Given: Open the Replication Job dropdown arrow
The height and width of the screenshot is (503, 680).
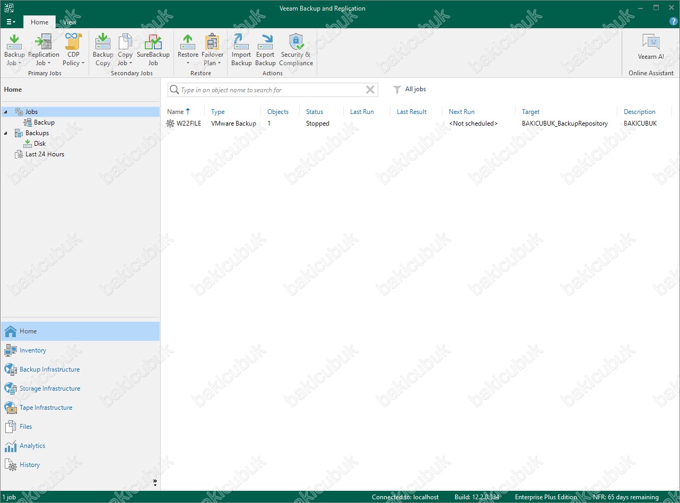Looking at the screenshot, I should click(49, 63).
